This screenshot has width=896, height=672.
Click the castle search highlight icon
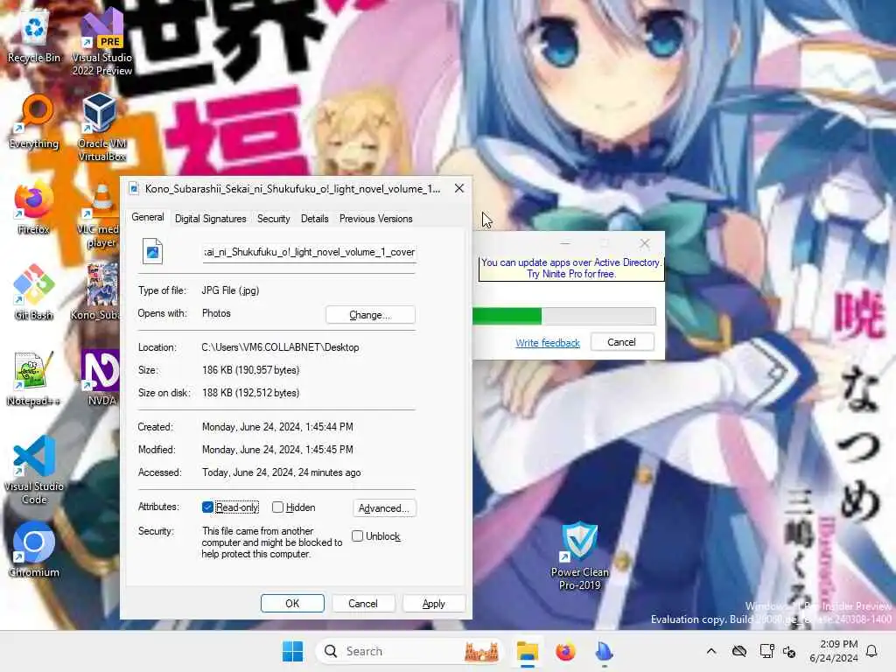[x=481, y=651]
